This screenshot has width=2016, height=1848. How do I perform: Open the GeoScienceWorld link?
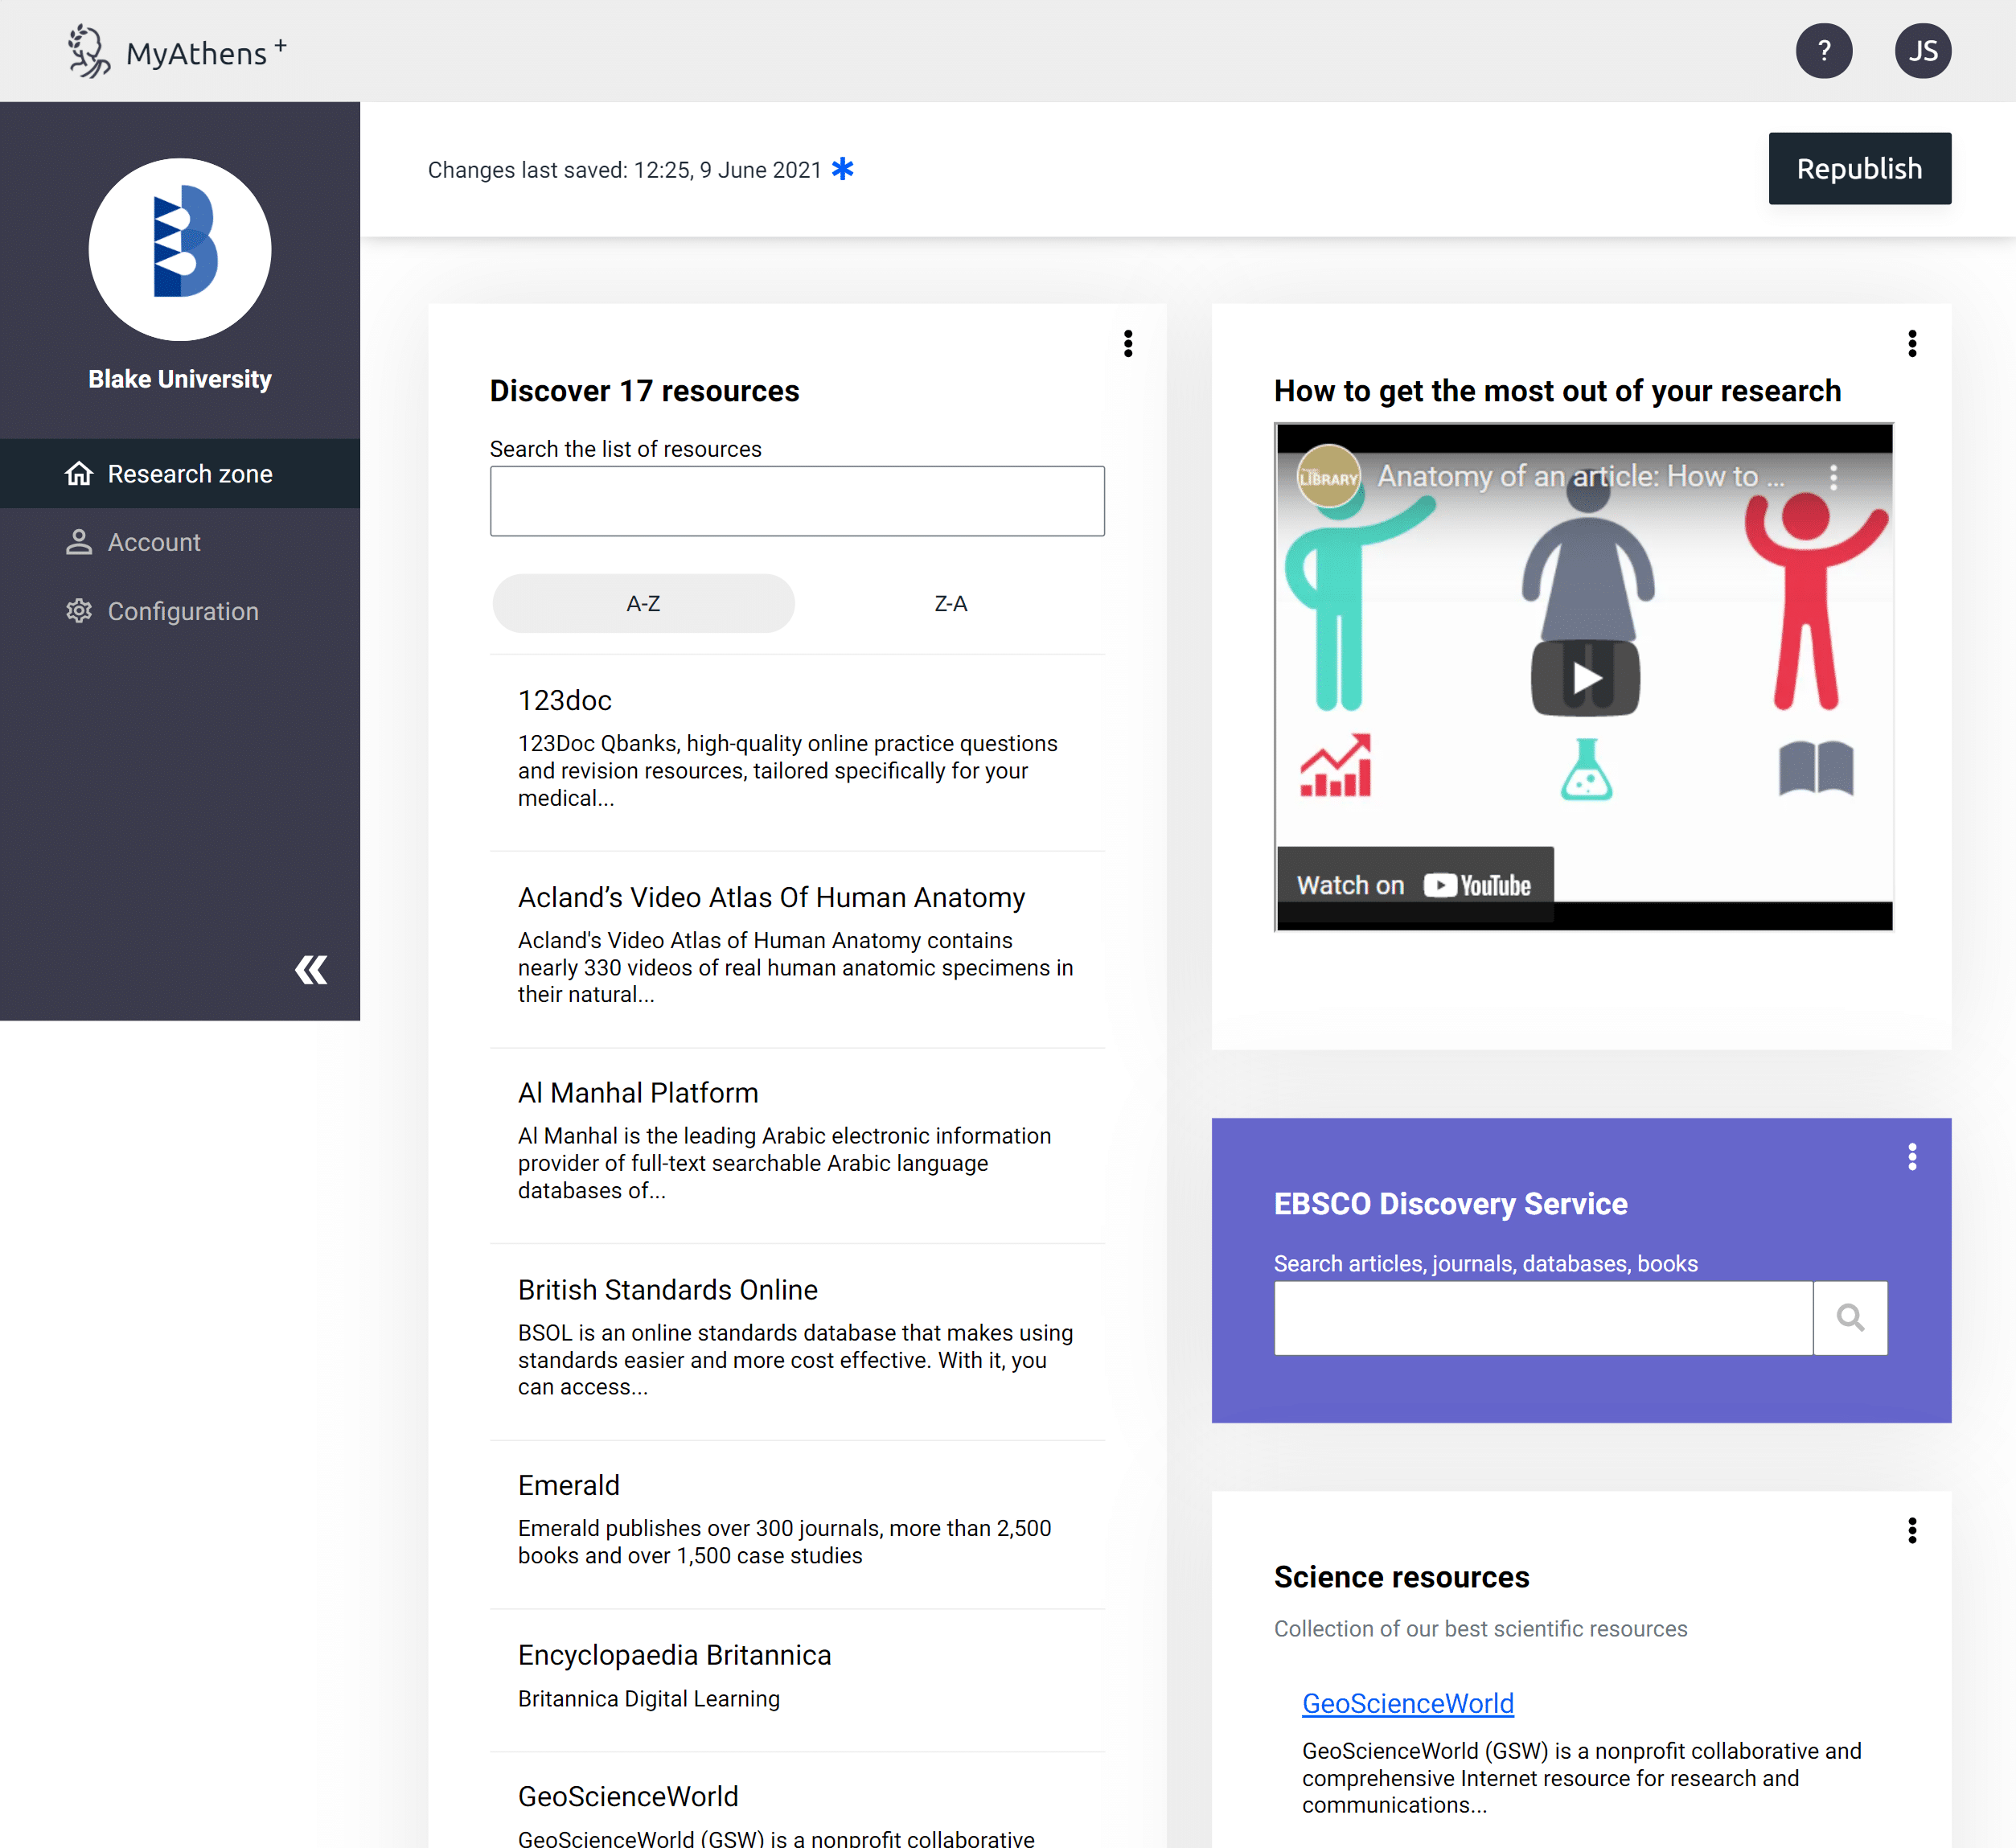point(1407,1703)
